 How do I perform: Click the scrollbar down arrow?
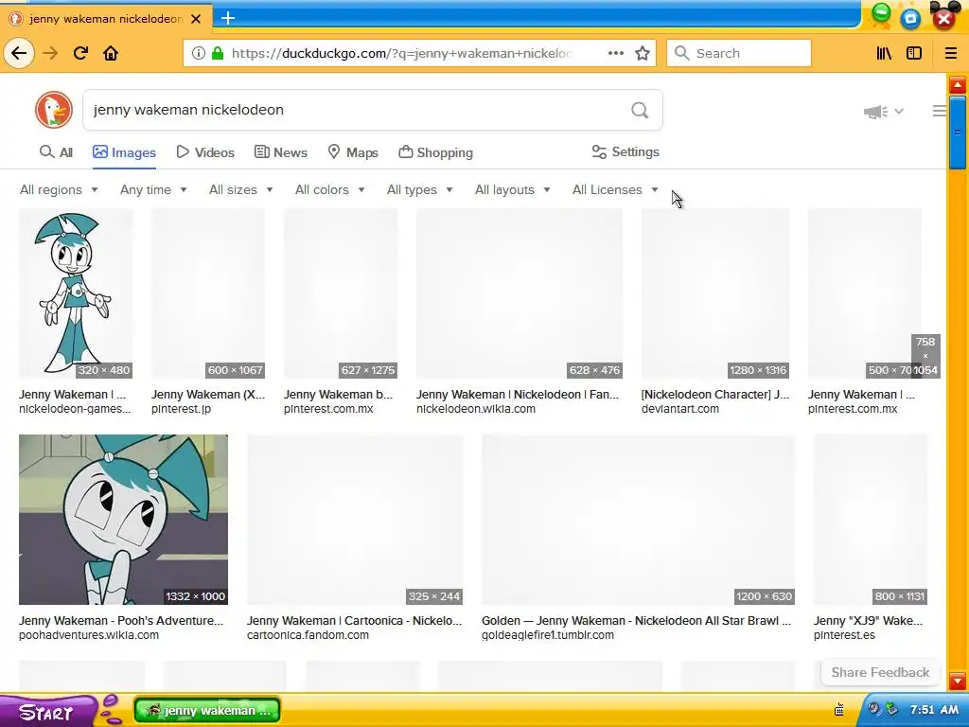click(x=958, y=681)
